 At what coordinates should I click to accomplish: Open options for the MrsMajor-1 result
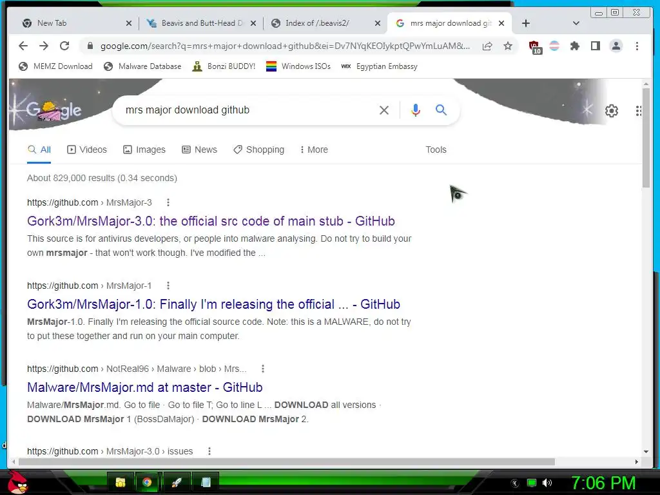(x=168, y=286)
